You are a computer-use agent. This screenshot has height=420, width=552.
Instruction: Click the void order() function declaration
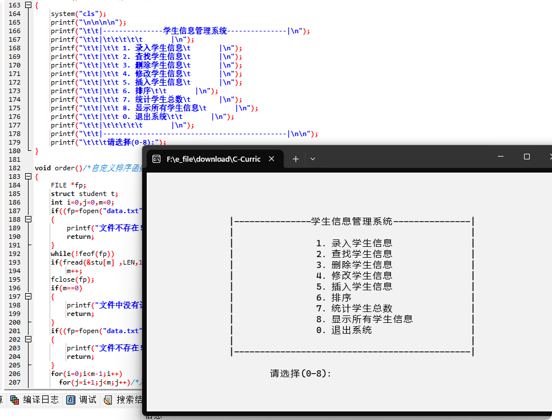[x=58, y=168]
